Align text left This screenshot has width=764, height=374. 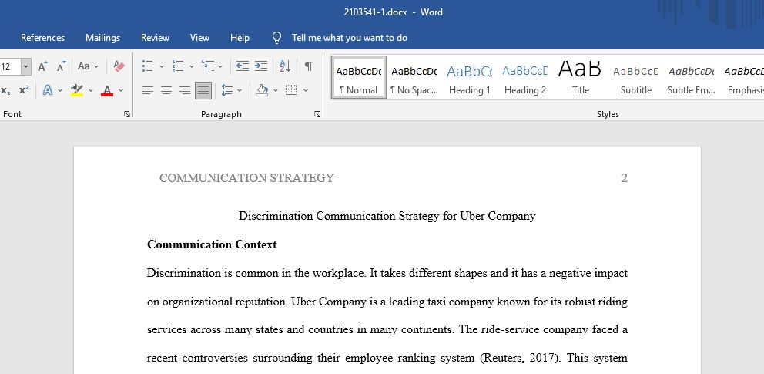pos(148,90)
